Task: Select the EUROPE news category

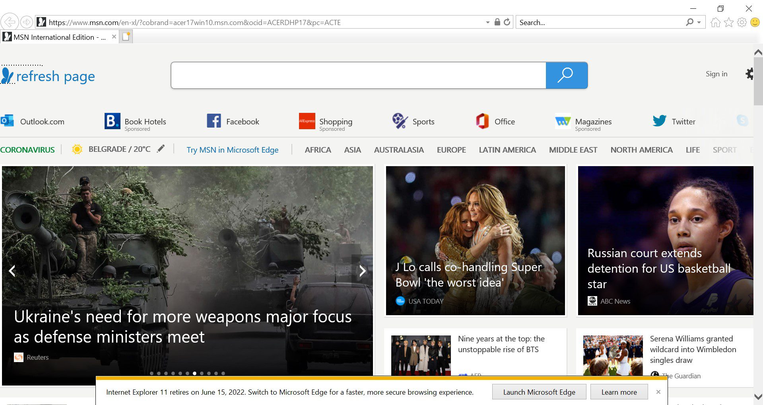Action: [451, 150]
